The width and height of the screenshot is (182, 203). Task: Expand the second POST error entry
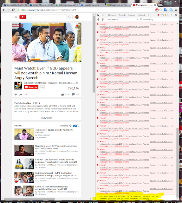coord(100,32)
